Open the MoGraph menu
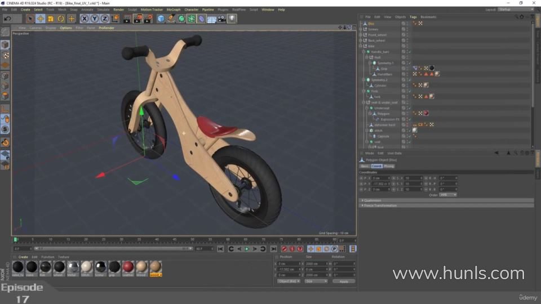Screen dimensions: 541x304 click(174, 10)
